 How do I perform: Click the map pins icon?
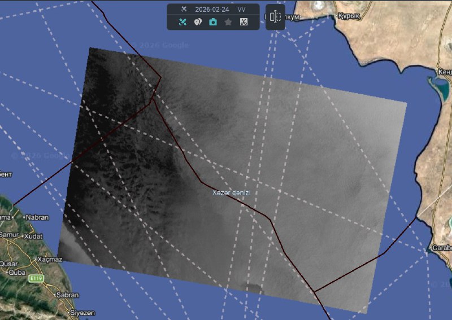tap(198, 22)
